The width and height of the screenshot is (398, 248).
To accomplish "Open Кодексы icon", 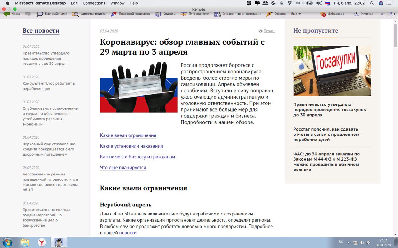I will 158,14.
